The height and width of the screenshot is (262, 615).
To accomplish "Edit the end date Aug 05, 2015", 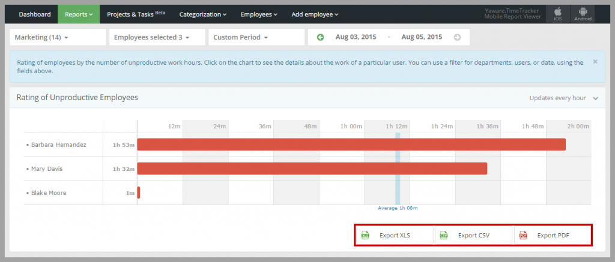I will point(422,37).
